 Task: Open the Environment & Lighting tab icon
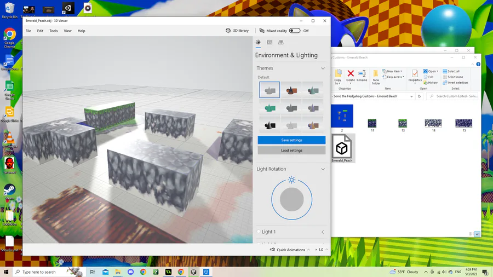258,42
